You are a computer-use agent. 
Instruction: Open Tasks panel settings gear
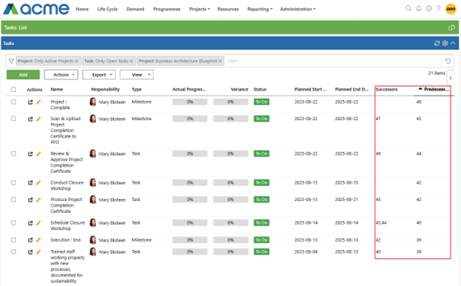point(445,43)
